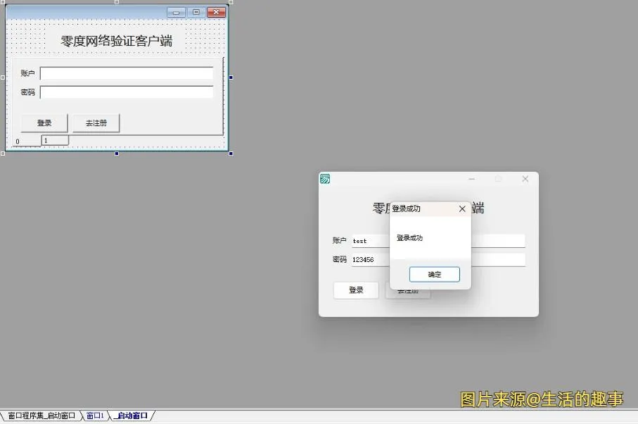Click the 登录 button in the running window
Image resolution: width=638 pixels, height=424 pixels.
pyautogui.click(x=356, y=289)
